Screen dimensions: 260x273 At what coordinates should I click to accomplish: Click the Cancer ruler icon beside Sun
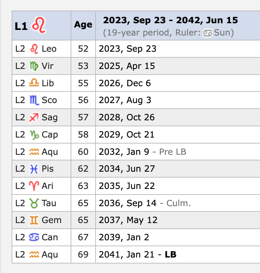click(x=208, y=33)
